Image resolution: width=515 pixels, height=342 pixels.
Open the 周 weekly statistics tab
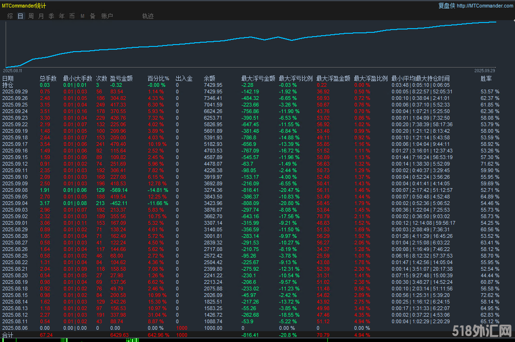31,16
